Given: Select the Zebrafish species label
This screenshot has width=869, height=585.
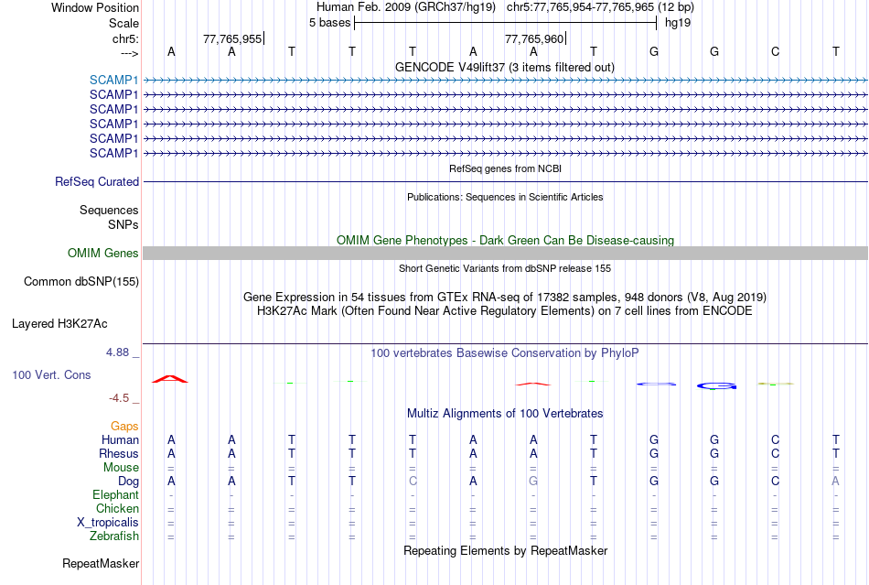Looking at the screenshot, I should (x=114, y=536).
